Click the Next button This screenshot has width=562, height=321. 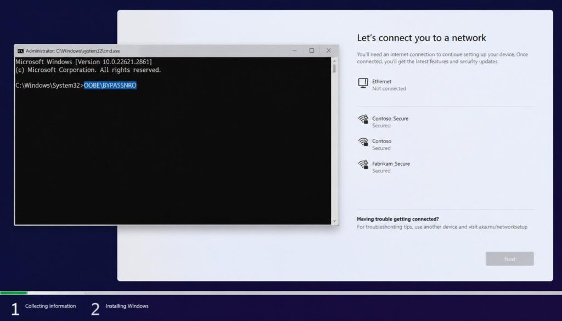(510, 258)
